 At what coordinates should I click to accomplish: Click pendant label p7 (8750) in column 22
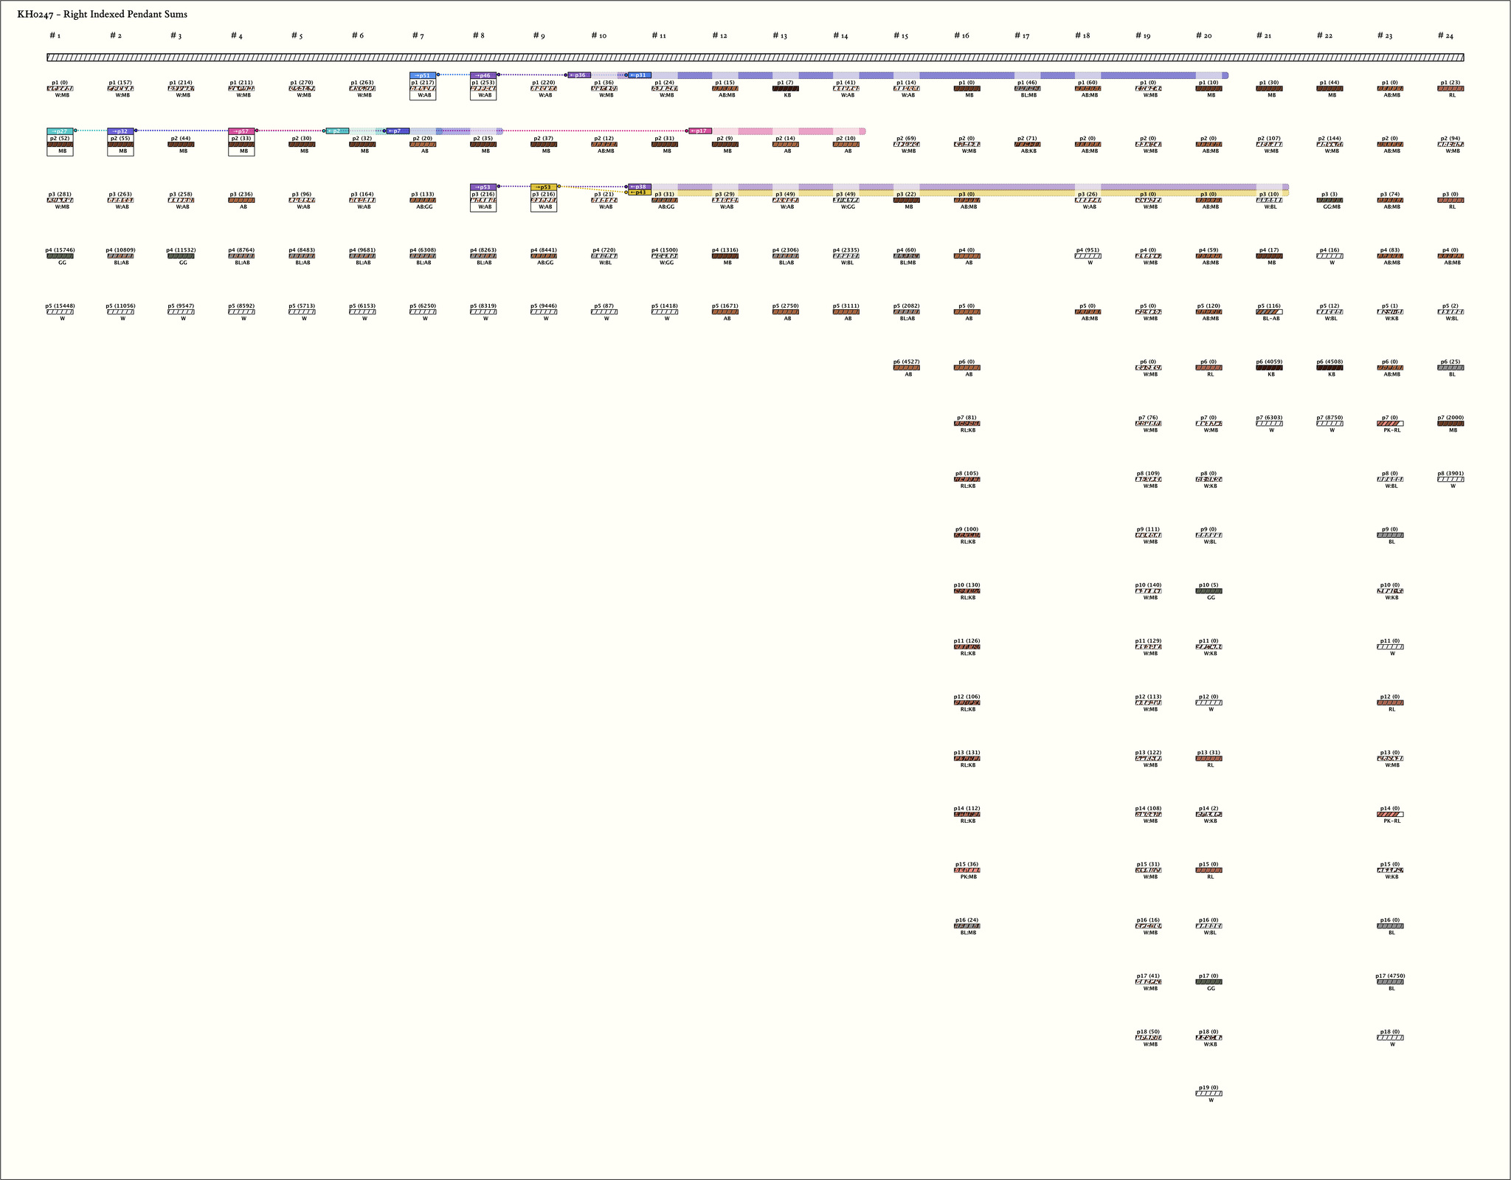(x=1330, y=418)
